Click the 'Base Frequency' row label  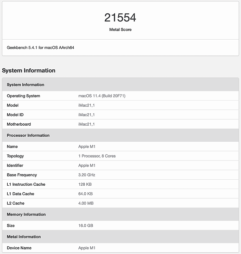click(x=22, y=175)
